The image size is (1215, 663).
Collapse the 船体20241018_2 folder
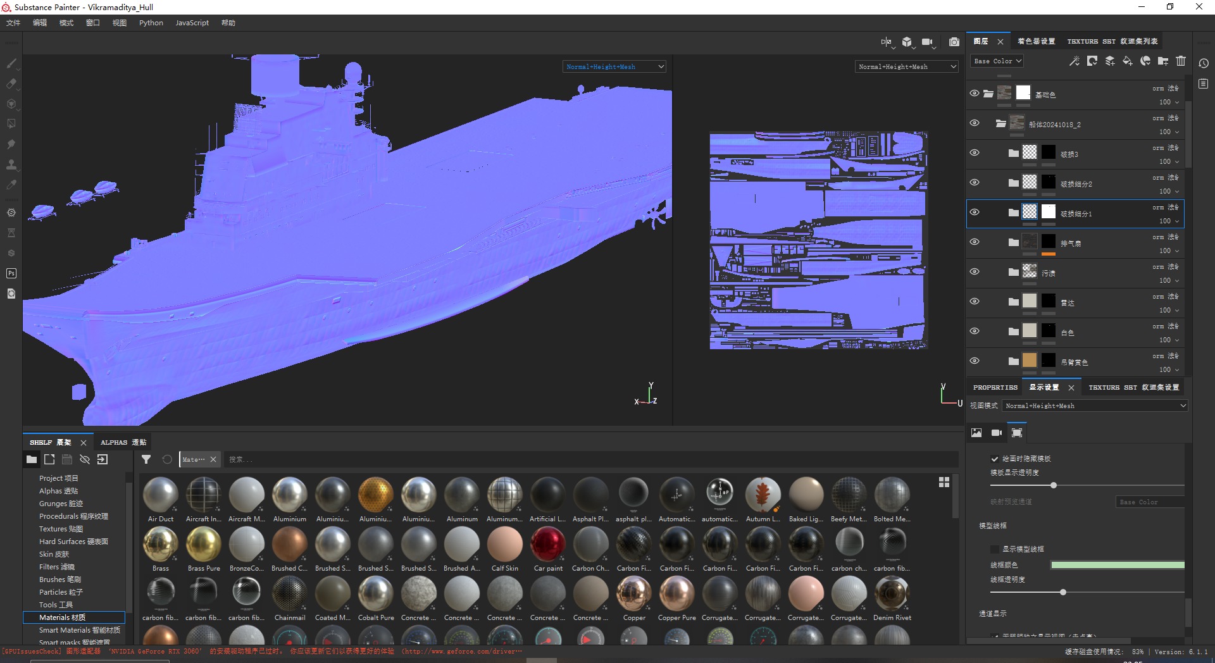[1000, 123]
